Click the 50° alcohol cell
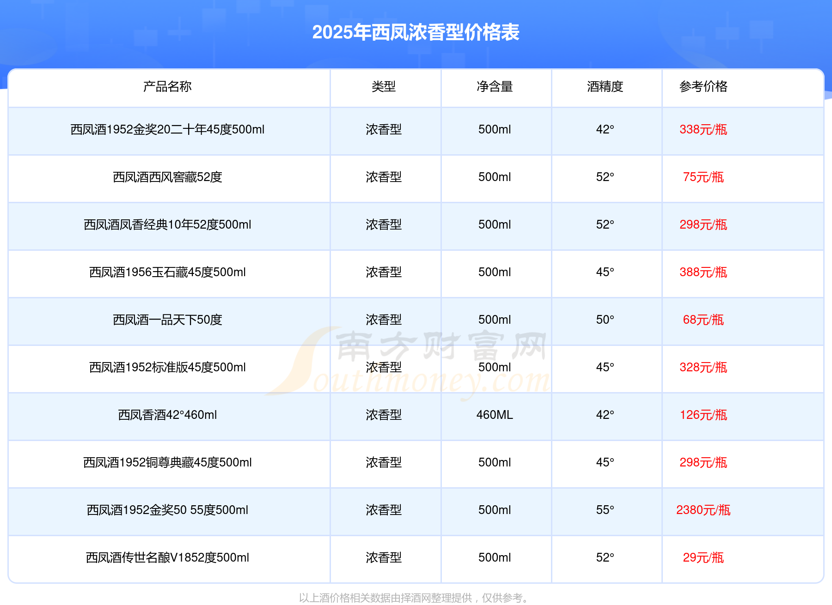Screen dimensions: 832x605 [605, 320]
